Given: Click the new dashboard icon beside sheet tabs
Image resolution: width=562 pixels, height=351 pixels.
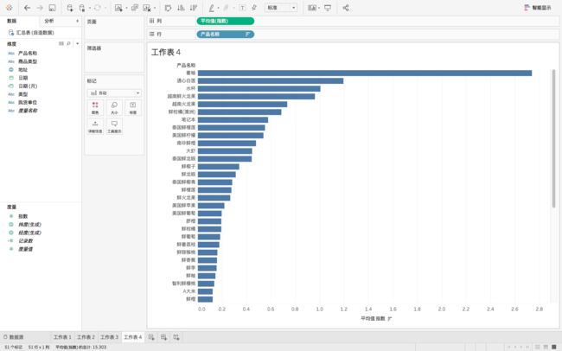Looking at the screenshot, I should click(163, 337).
